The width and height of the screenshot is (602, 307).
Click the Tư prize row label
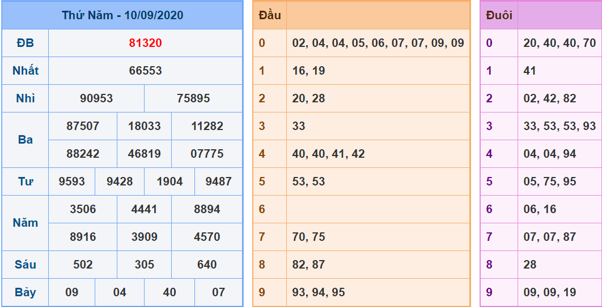26,181
